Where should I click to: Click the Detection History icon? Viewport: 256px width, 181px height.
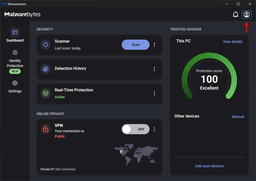tap(46, 69)
